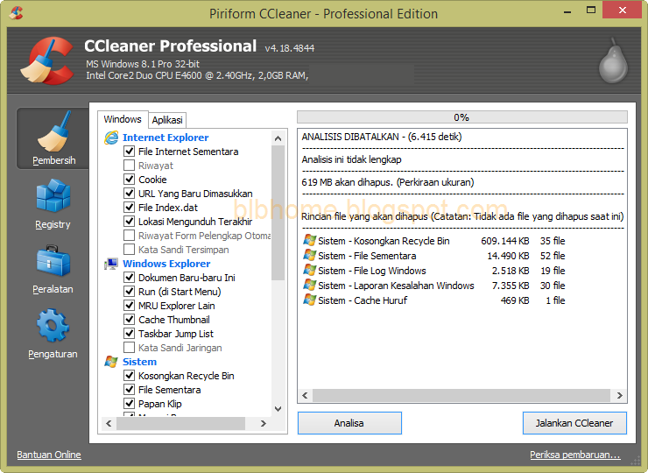Enable Kata Sandi Tersimpan checkbox
Viewport: 648px width, 473px height.
pos(130,250)
